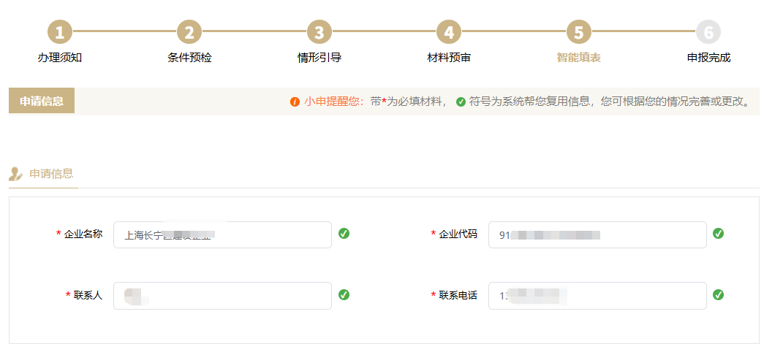This screenshot has height=344, width=764.
Task: Jump to step 6 申报完成 circle
Action: (x=708, y=31)
